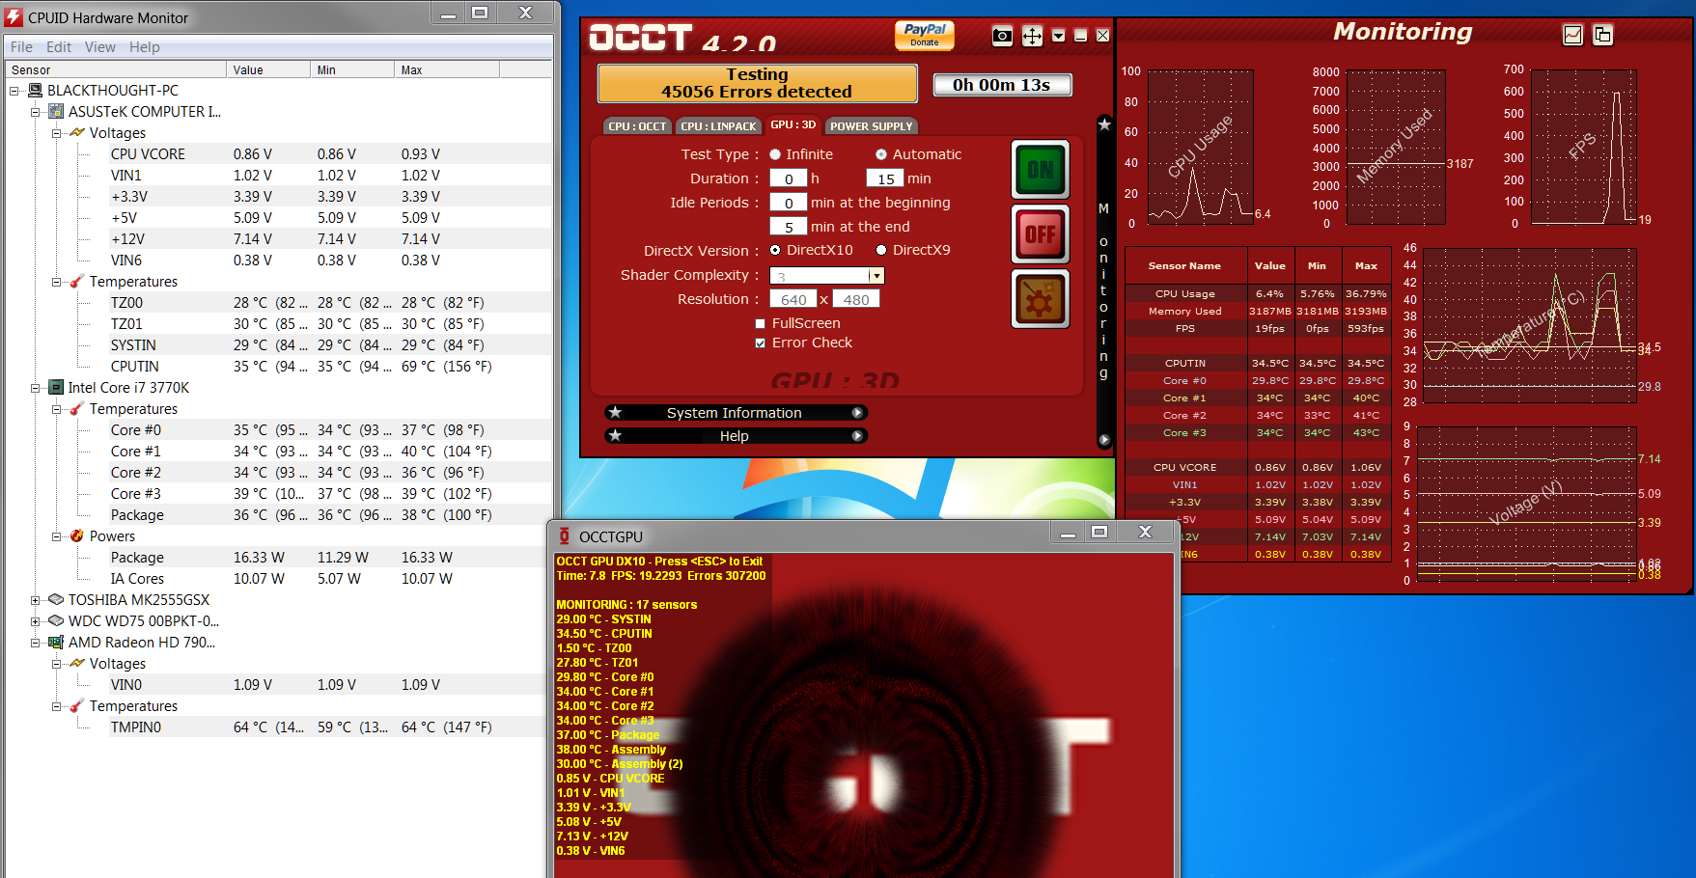Start the test with green ON button
Image resolution: width=1696 pixels, height=878 pixels.
tap(1040, 170)
